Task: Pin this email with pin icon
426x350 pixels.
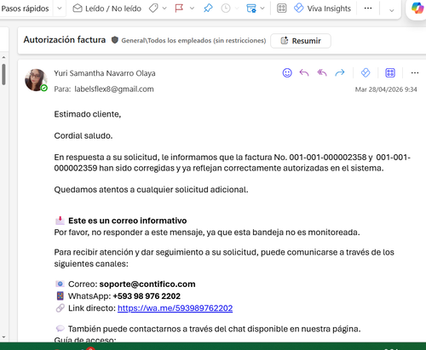Action: coord(208,9)
